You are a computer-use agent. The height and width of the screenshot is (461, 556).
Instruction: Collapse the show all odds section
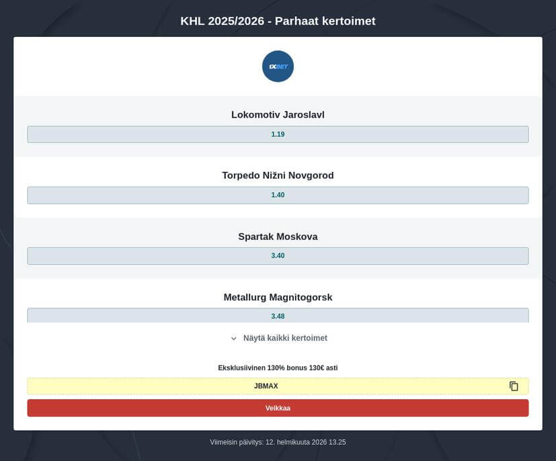pyautogui.click(x=278, y=338)
